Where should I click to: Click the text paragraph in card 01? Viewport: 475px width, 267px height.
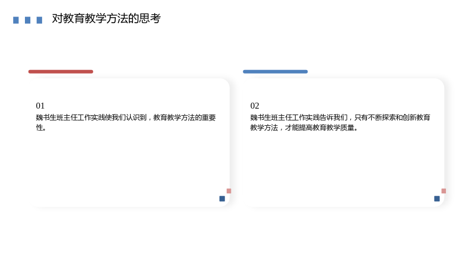126,122
